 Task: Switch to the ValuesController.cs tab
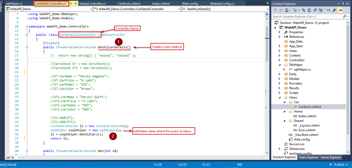tap(96, 3)
